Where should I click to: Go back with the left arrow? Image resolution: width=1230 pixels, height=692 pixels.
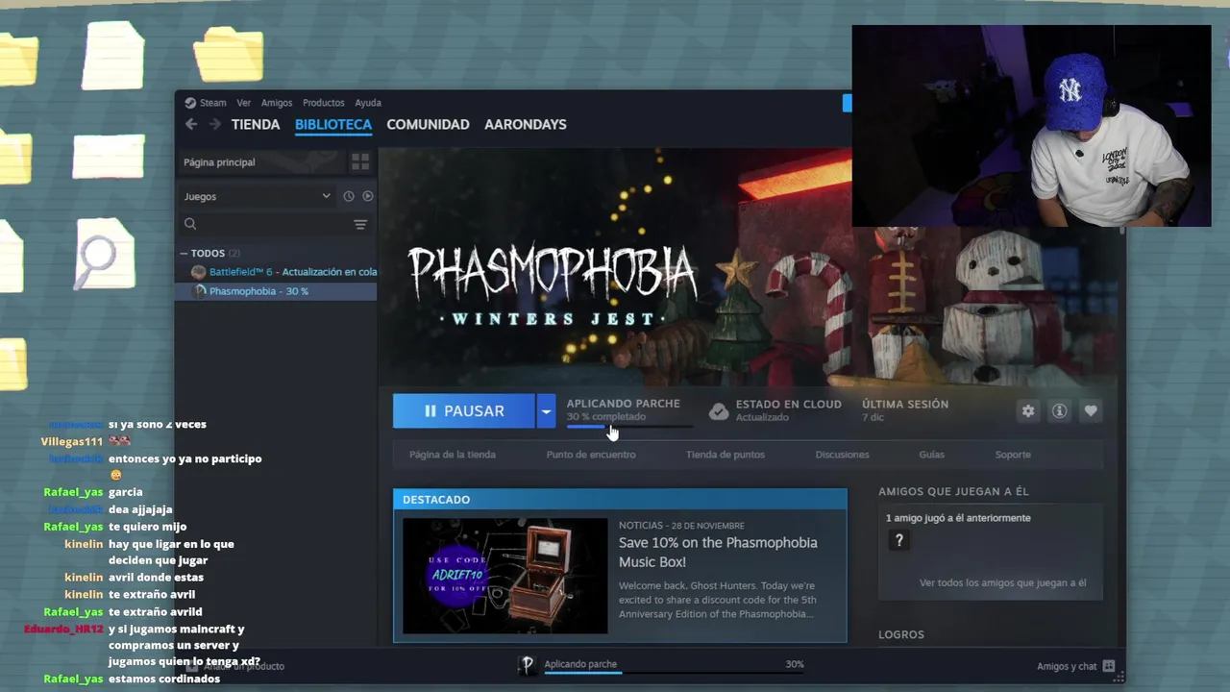(191, 124)
